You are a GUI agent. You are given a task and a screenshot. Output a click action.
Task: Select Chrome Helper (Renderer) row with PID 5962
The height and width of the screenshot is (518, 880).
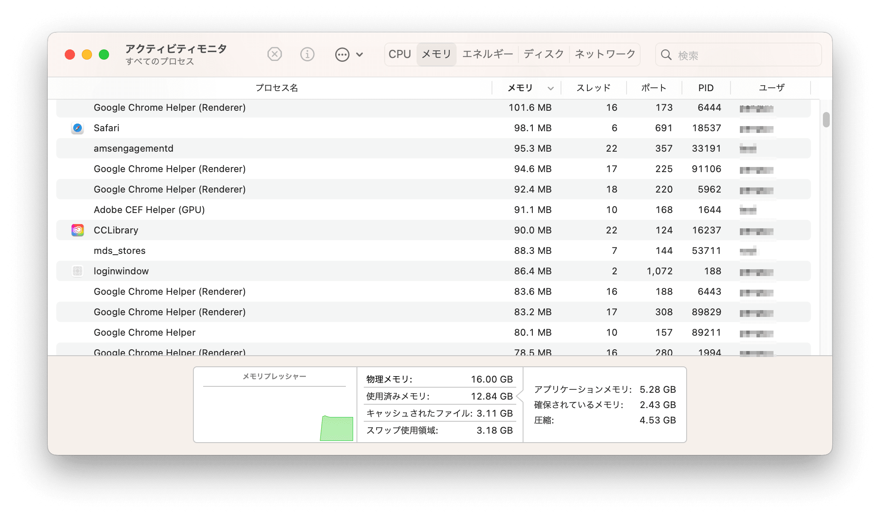[x=434, y=189]
